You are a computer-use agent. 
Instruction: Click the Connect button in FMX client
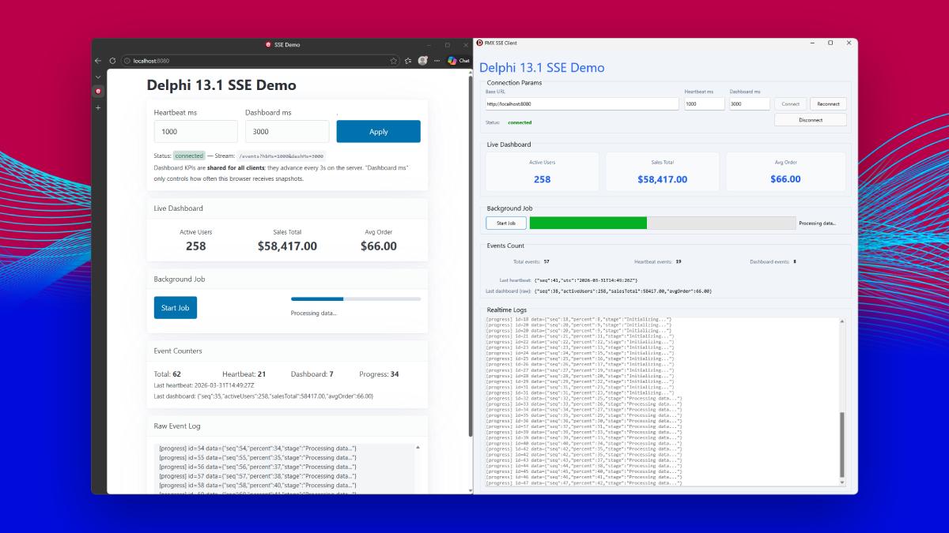[791, 103]
